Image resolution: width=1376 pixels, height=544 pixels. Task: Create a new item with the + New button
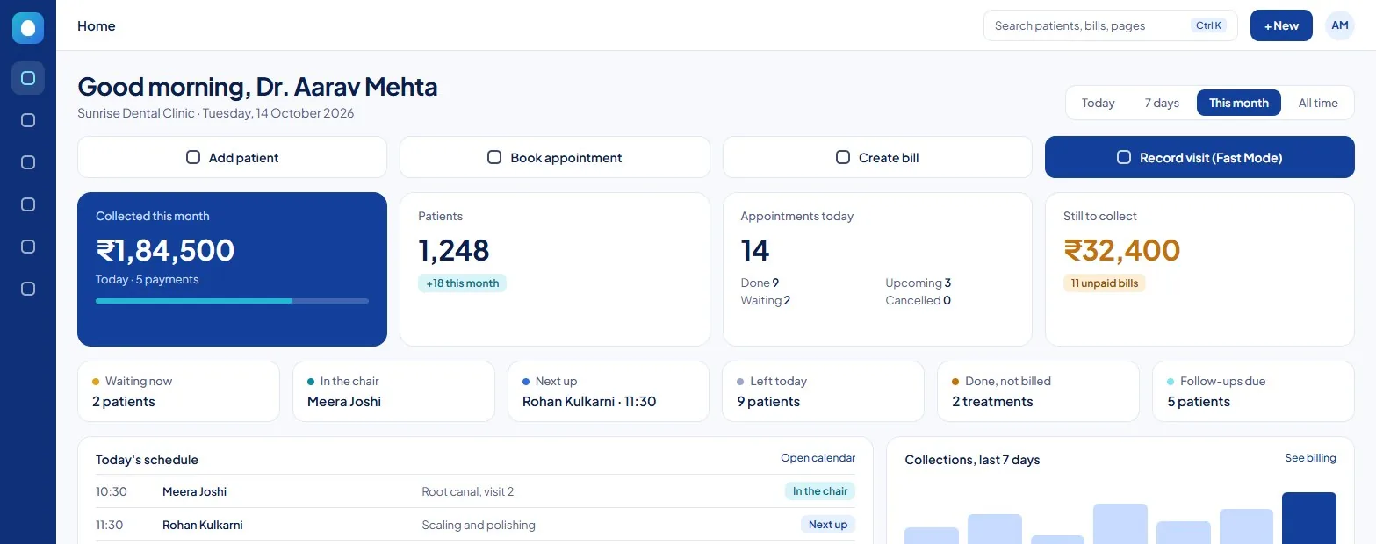(1281, 25)
